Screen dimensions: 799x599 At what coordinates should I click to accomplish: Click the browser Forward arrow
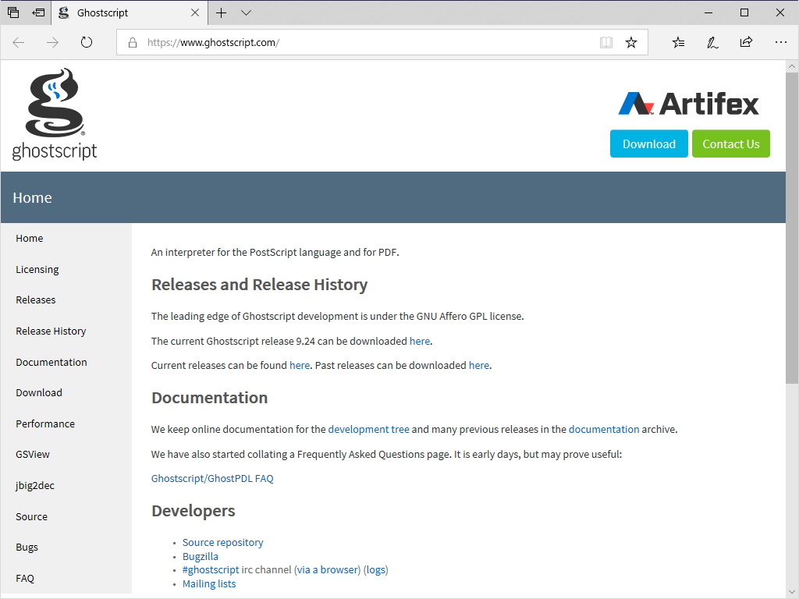pyautogui.click(x=52, y=42)
